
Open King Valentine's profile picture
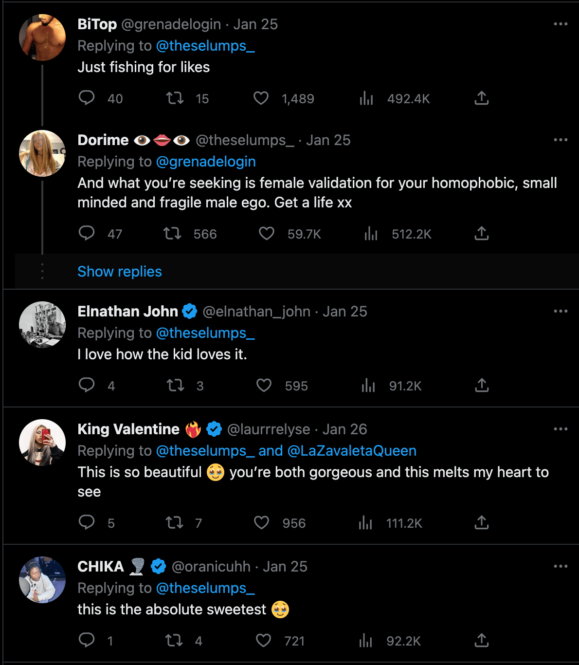point(42,443)
